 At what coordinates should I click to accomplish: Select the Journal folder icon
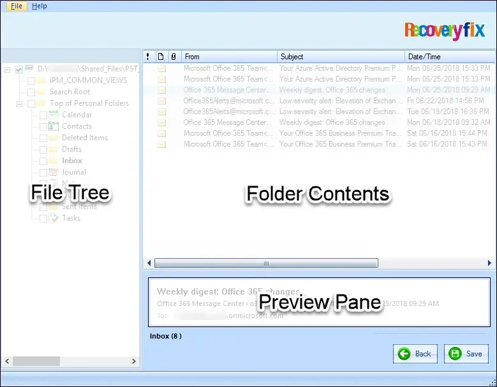(54, 172)
